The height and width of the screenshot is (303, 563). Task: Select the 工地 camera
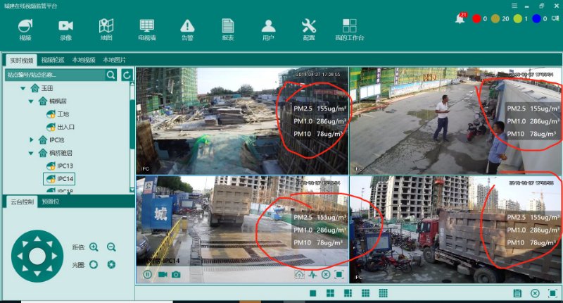pos(58,114)
